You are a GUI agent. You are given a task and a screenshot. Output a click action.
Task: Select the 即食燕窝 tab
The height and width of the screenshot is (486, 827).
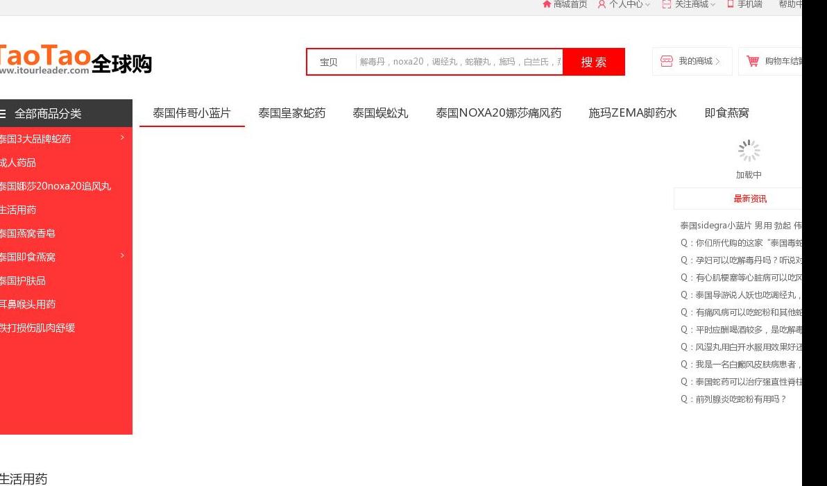point(727,113)
